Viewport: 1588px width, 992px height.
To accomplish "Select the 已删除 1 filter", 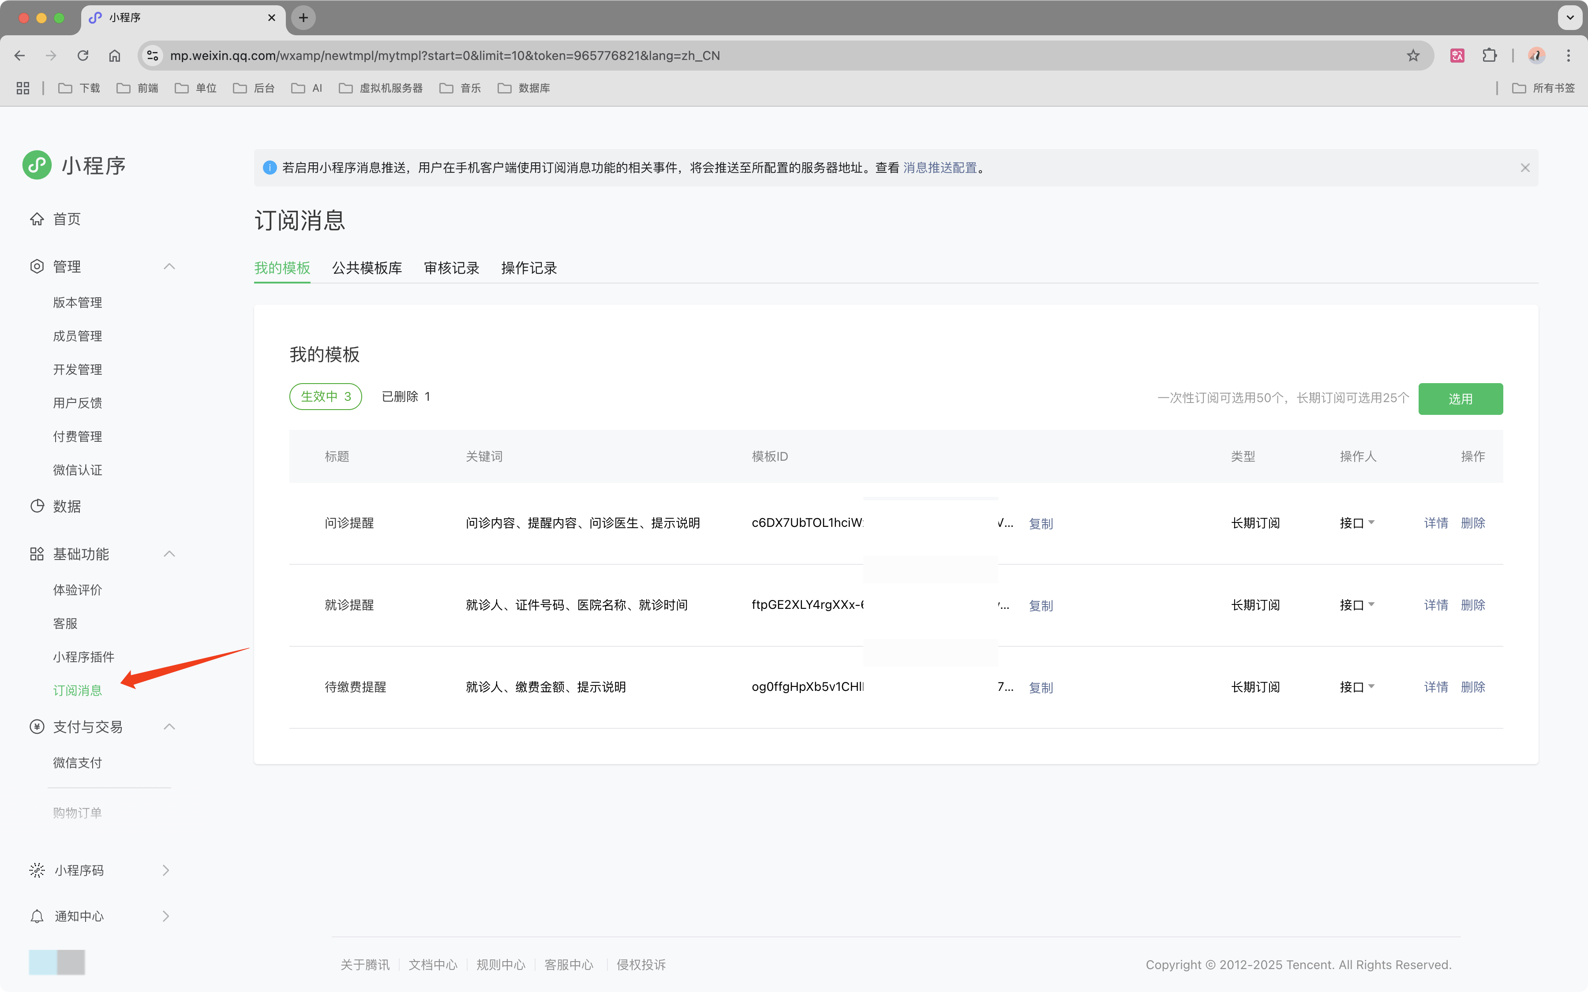I will tap(405, 396).
